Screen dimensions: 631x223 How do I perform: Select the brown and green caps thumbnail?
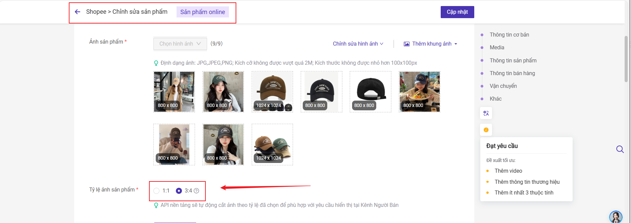click(272, 145)
